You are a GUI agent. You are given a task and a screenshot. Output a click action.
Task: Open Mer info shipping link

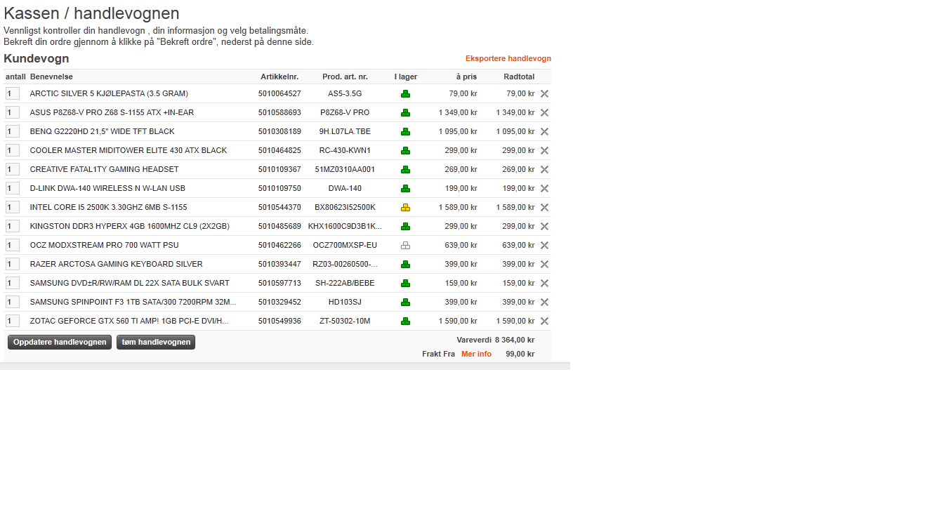coord(476,354)
